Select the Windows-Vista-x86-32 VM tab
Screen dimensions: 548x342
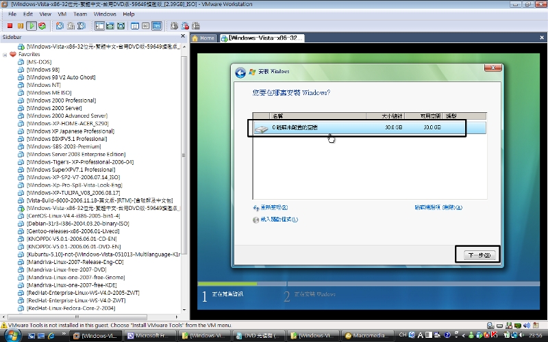(262, 38)
